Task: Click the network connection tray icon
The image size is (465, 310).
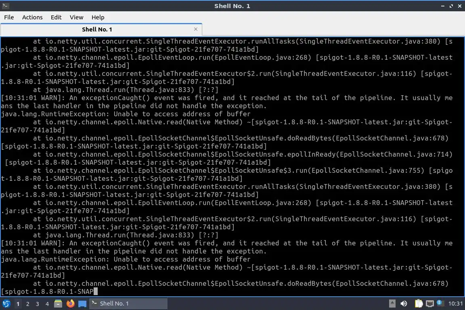Action: pos(430,304)
